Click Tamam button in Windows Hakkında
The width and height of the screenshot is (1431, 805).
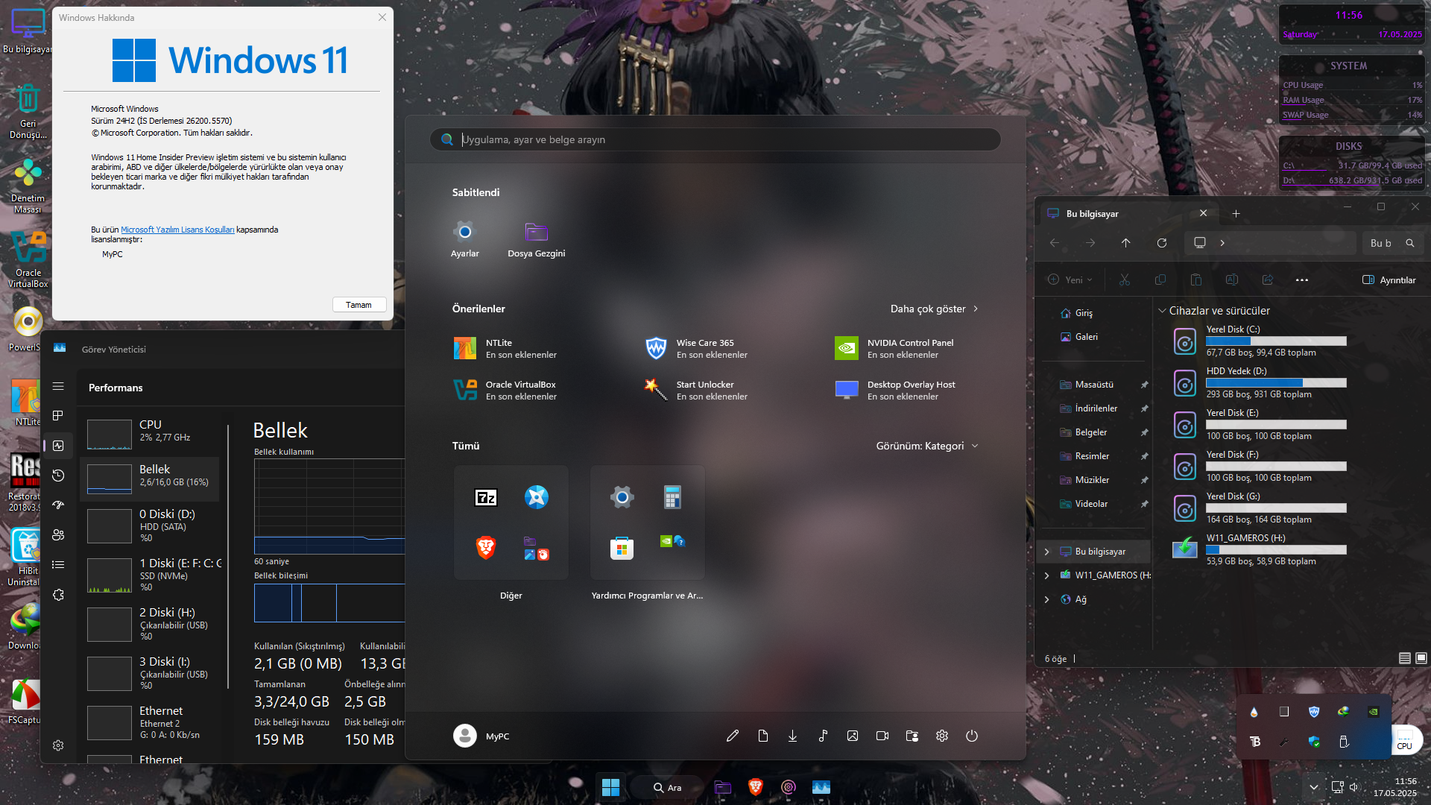(358, 305)
